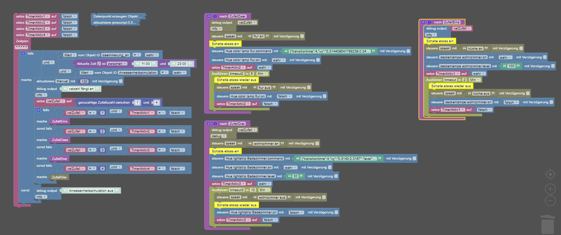The width and height of the screenshot is (561, 235).
Task: Edit the function name ZufallZwei
Action: click(237, 16)
